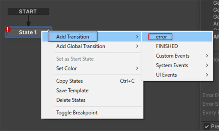219x131 pixels.
Task: Click Toggle Breakpoint
Action: pyautogui.click(x=77, y=112)
